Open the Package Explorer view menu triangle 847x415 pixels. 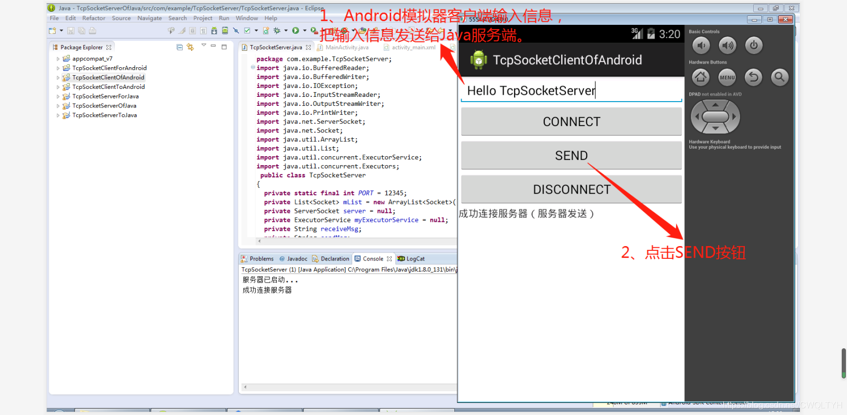204,45
